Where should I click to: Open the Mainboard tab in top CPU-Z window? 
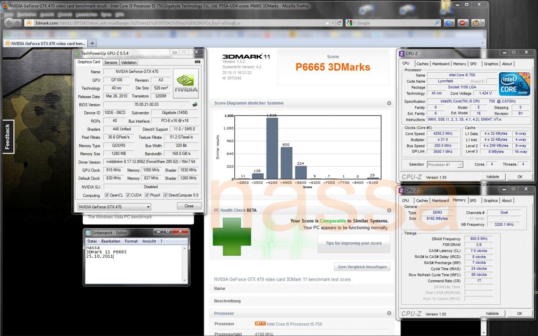tap(441, 64)
